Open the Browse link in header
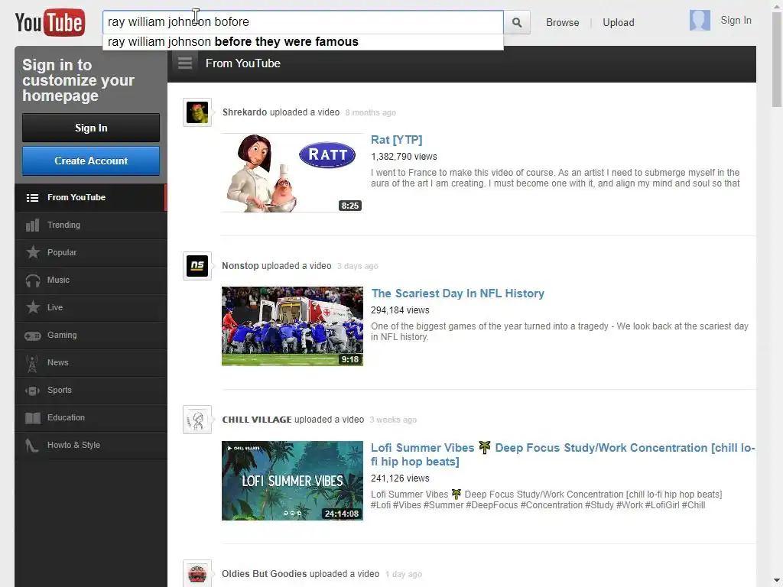This screenshot has height=587, width=783. point(562,22)
